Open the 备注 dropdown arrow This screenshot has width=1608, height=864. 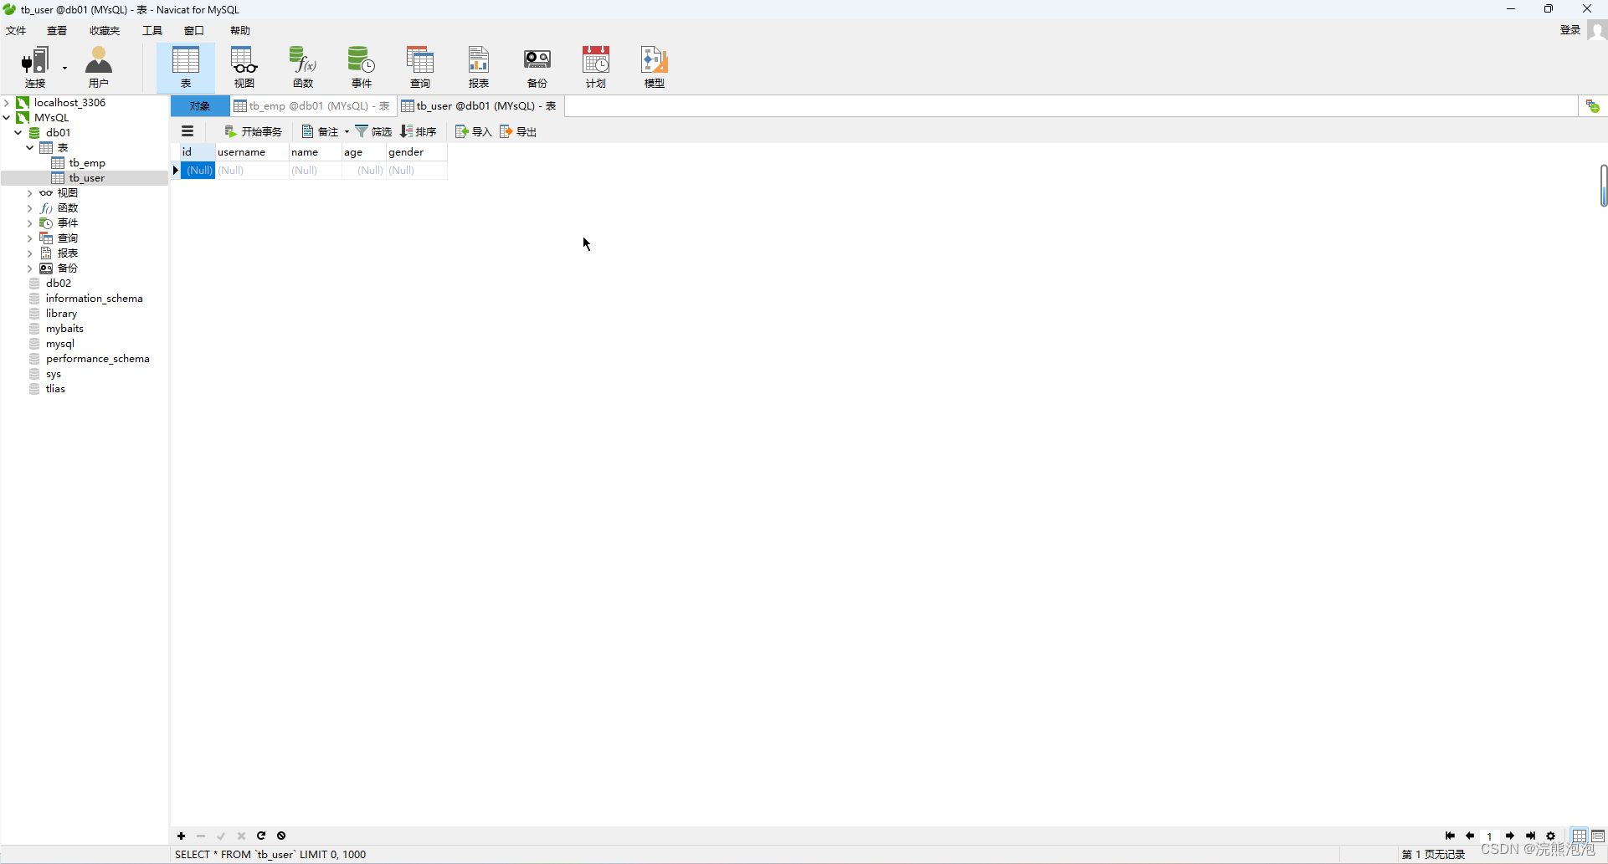[x=347, y=131]
